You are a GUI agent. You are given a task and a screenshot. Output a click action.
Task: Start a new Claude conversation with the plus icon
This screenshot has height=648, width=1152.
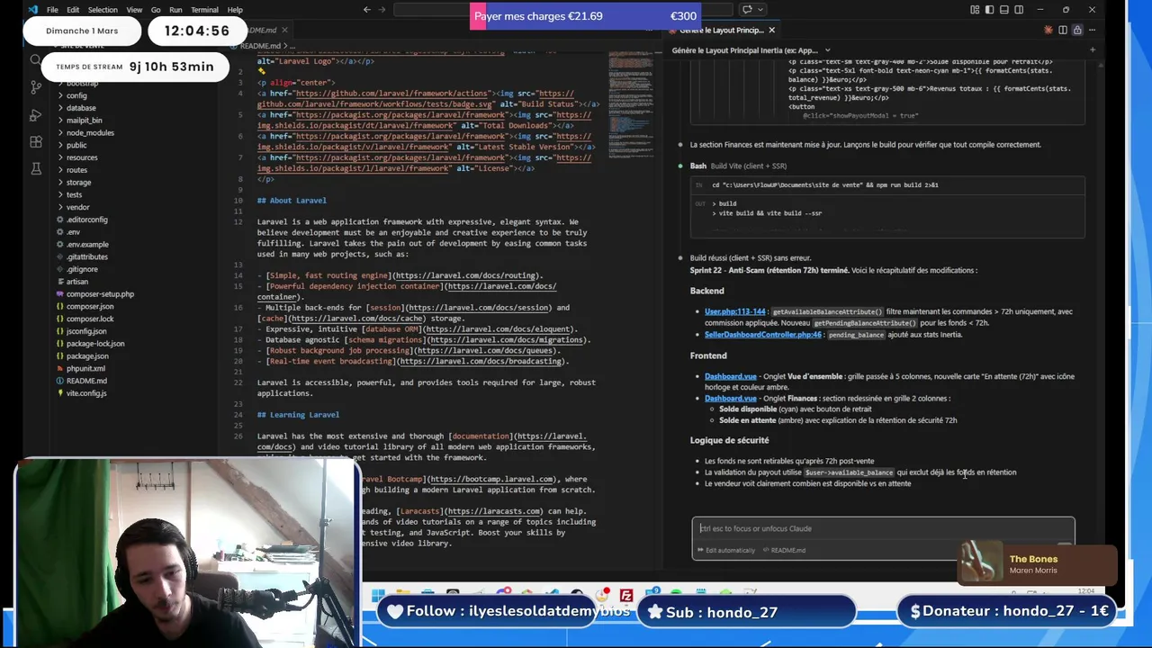coord(1092,50)
